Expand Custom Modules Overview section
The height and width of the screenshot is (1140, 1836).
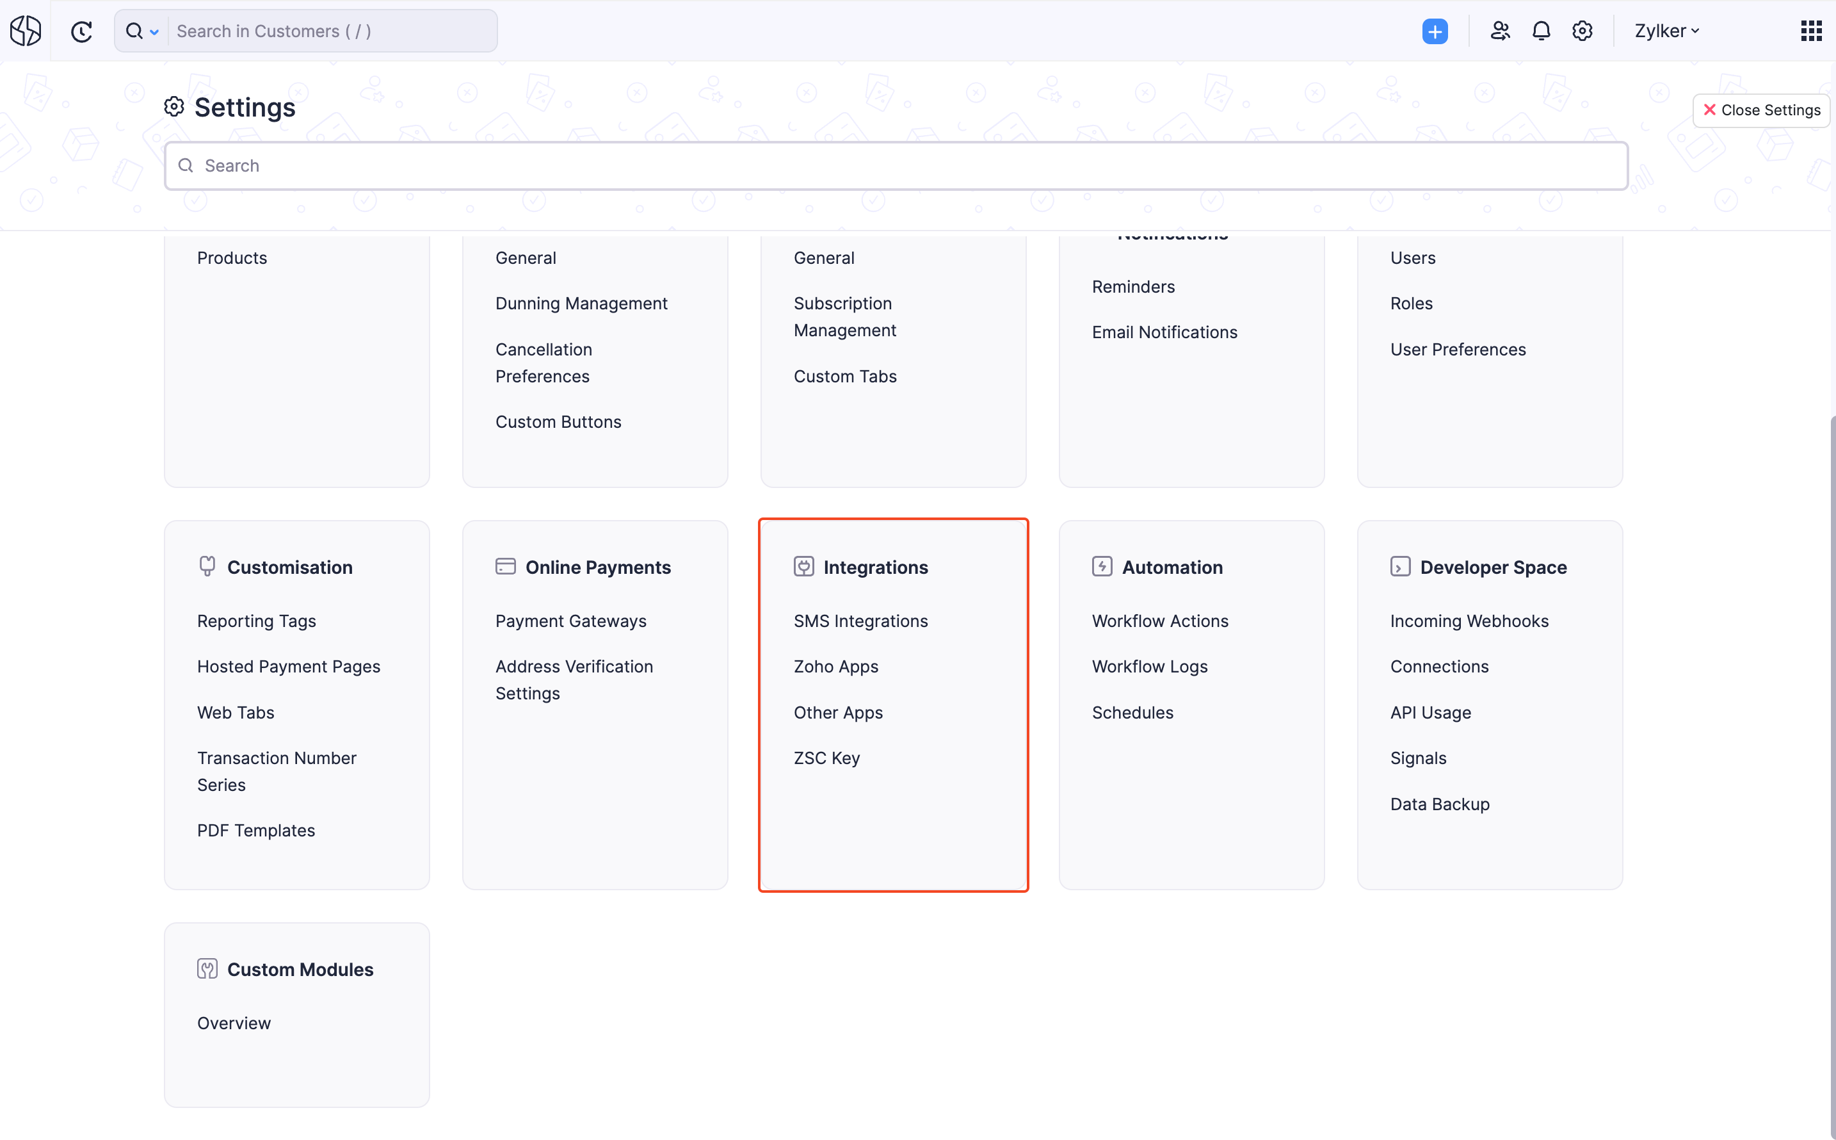pos(232,1023)
